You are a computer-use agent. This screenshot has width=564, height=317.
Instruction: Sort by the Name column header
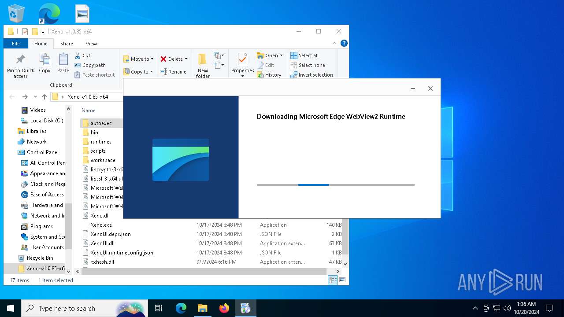click(89, 111)
